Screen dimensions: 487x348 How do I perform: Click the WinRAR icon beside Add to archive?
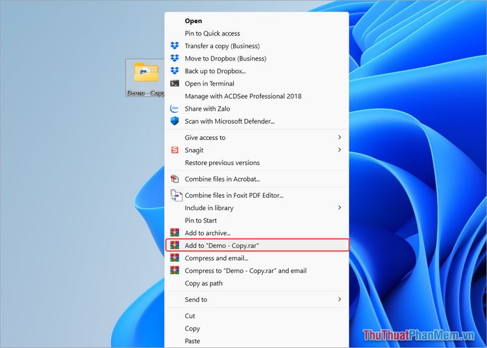(175, 232)
